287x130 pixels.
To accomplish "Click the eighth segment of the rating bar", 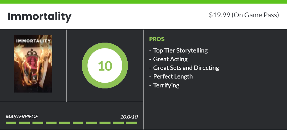I will [x=105, y=123].
